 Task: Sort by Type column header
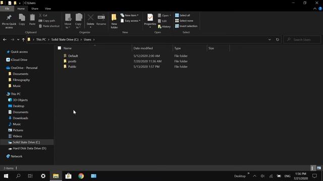click(177, 48)
